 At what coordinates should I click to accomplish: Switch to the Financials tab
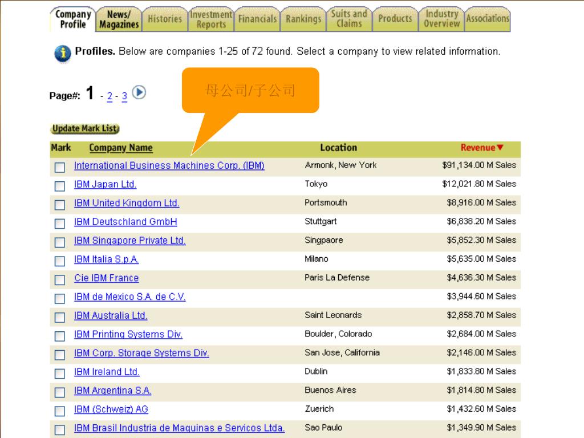pos(257,19)
